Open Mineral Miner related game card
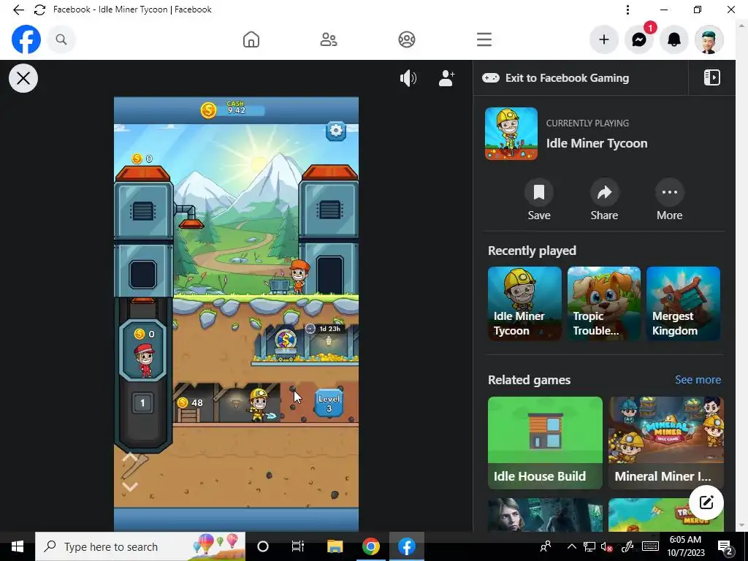Viewport: 748px width, 561px height. coord(666,443)
